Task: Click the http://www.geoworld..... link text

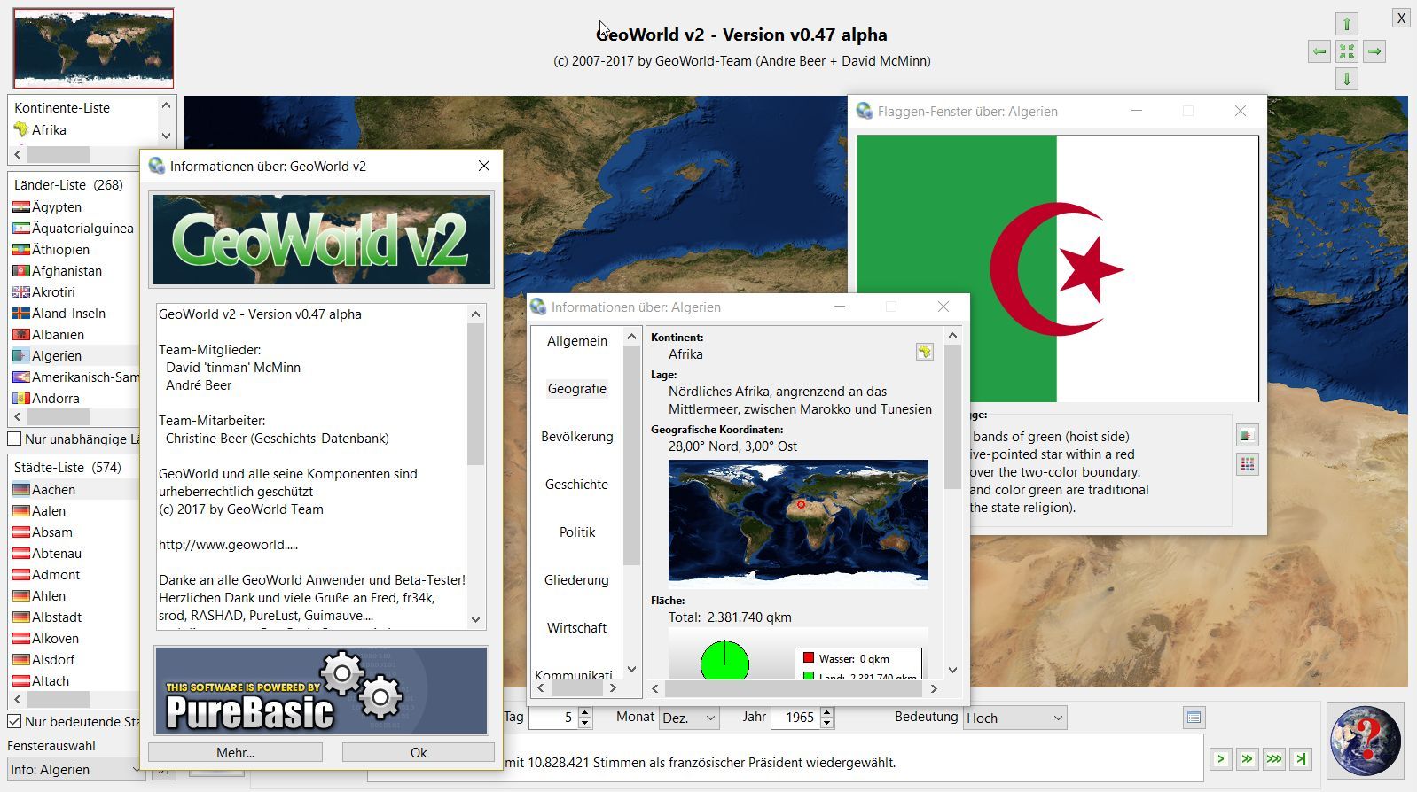Action: click(228, 545)
